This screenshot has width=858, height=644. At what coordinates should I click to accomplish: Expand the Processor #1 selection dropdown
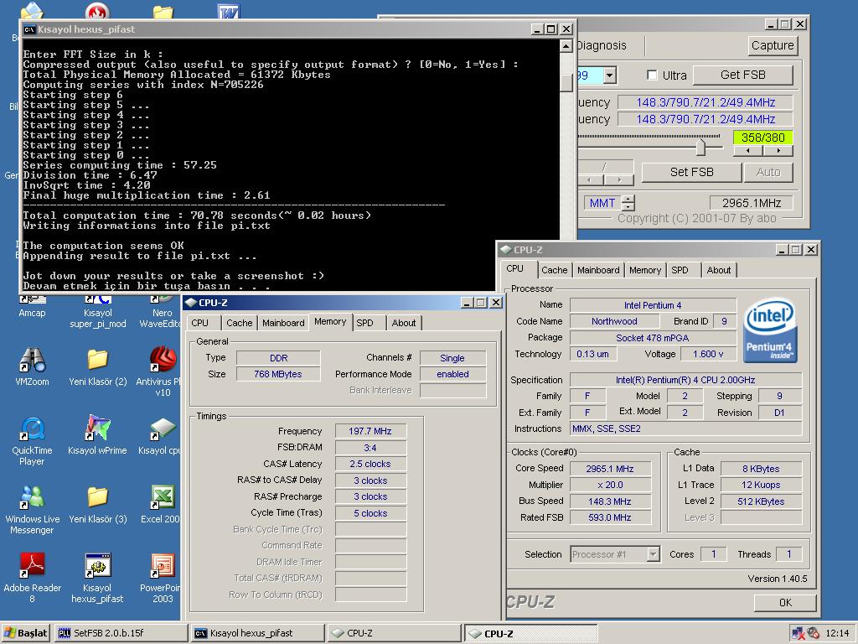(653, 554)
